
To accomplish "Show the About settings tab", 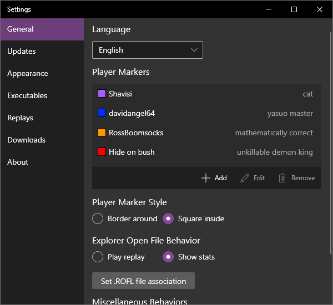I will (42, 162).
